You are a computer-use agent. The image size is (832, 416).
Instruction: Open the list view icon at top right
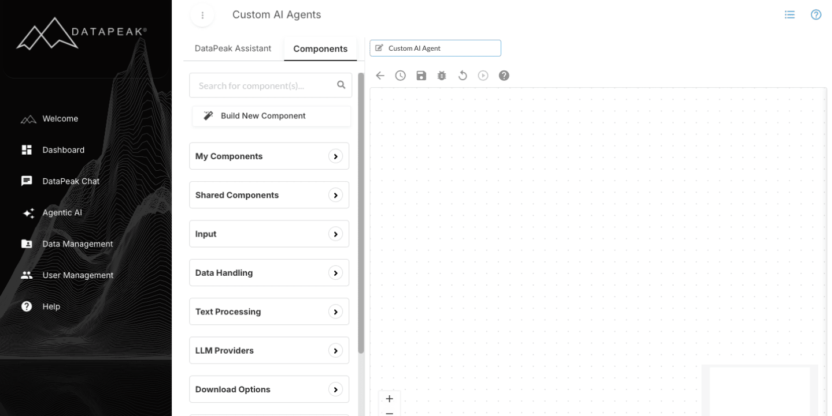pos(789,14)
